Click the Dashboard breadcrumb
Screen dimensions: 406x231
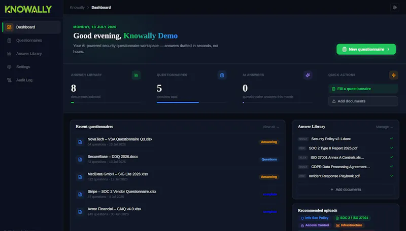coord(101,8)
